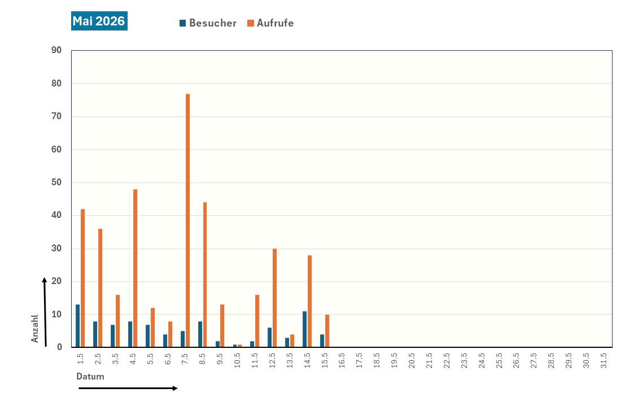
Task: Click the Aufrufe legend label
Action: [276, 23]
